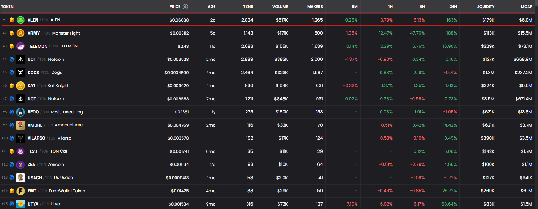Open the AMORE Amocucinare pair name
Viewport: 538px width, 209px height.
click(55, 125)
